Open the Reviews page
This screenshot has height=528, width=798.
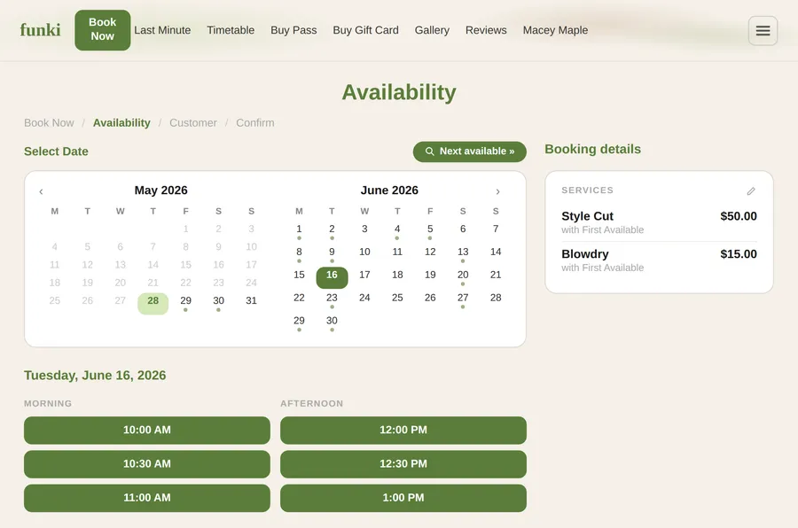(x=486, y=30)
